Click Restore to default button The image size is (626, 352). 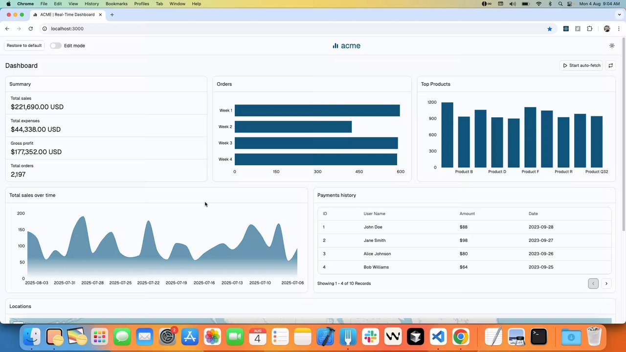pyautogui.click(x=24, y=45)
